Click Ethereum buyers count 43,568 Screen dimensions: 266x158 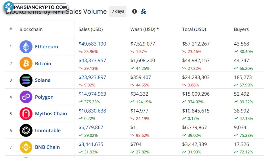[241, 44]
